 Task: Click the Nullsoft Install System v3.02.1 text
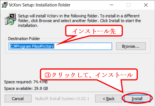(62, 99)
